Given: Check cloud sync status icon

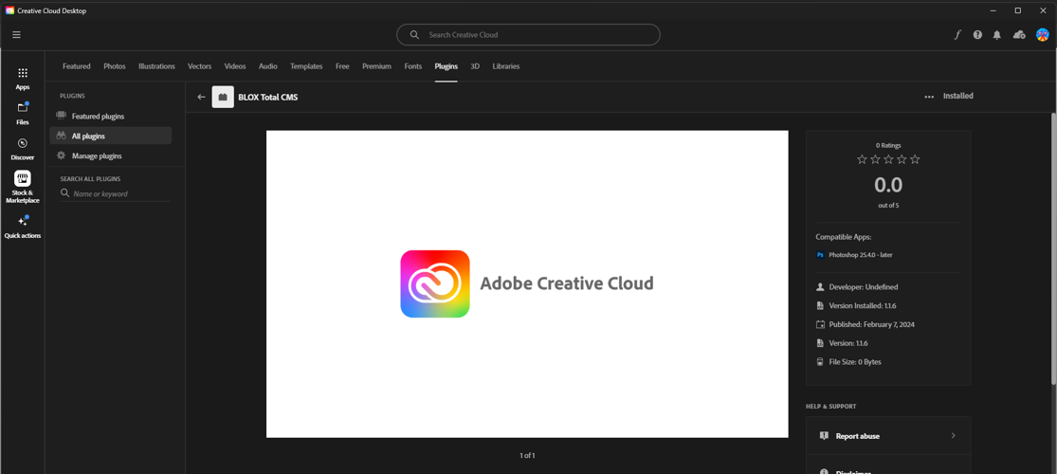Looking at the screenshot, I should pyautogui.click(x=1019, y=35).
